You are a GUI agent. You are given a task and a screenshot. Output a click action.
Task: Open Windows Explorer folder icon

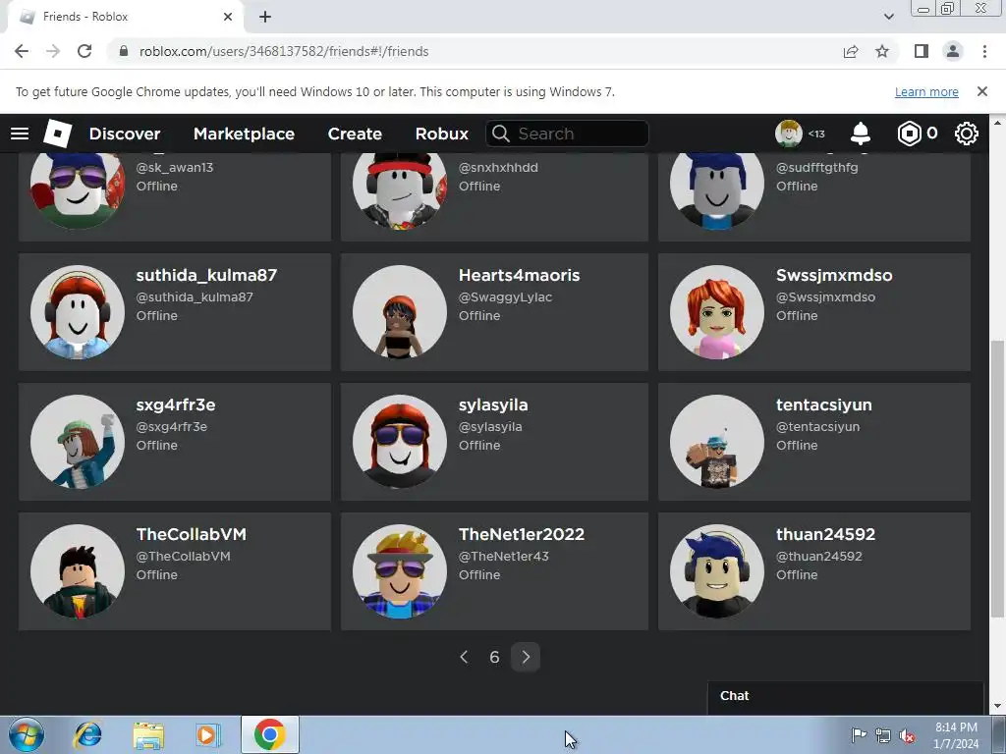[x=148, y=734]
